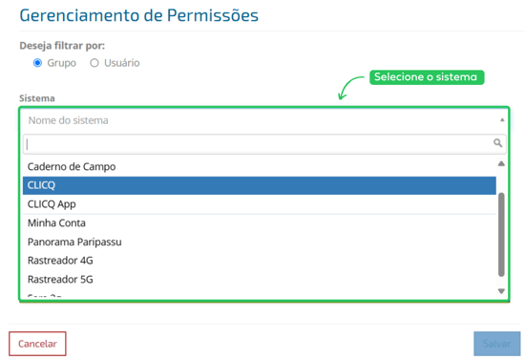Click the Cancelar button
Screen dimensions: 525x359
pos(37,344)
